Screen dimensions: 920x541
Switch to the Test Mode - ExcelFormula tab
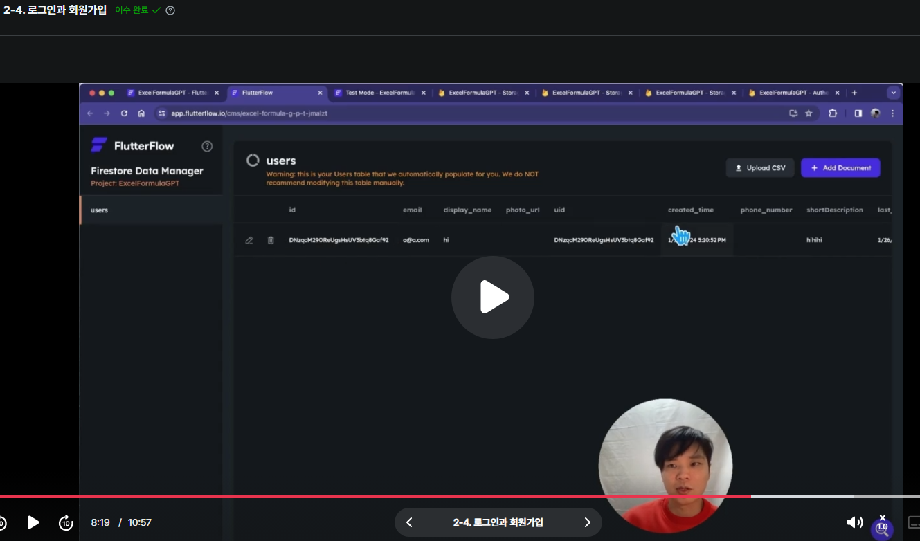pos(380,93)
